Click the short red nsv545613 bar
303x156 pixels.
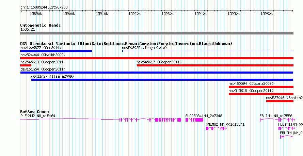pyautogui.click(x=26, y=65)
